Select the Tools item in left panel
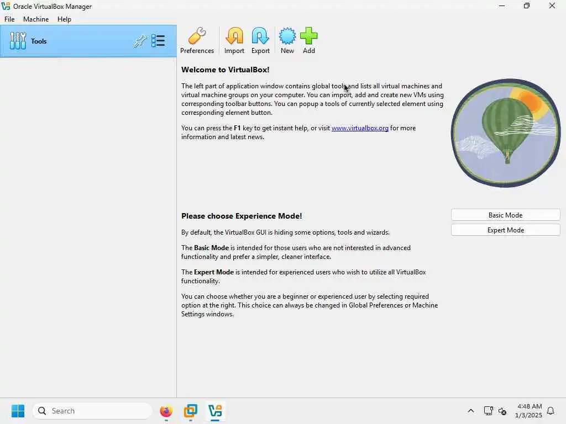Image resolution: width=566 pixels, height=424 pixels. tap(88, 41)
